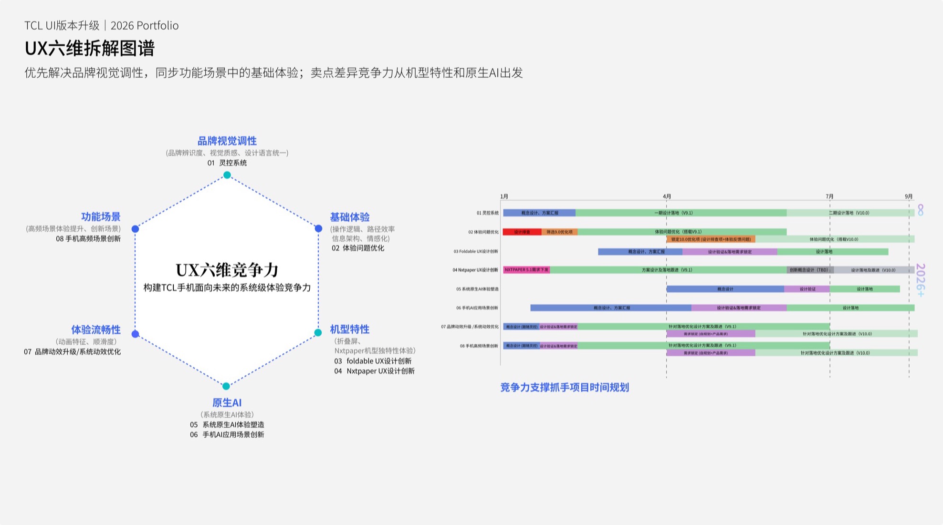Click the 概念设计 bar in row 05
The height and width of the screenshot is (525, 943).
point(725,289)
